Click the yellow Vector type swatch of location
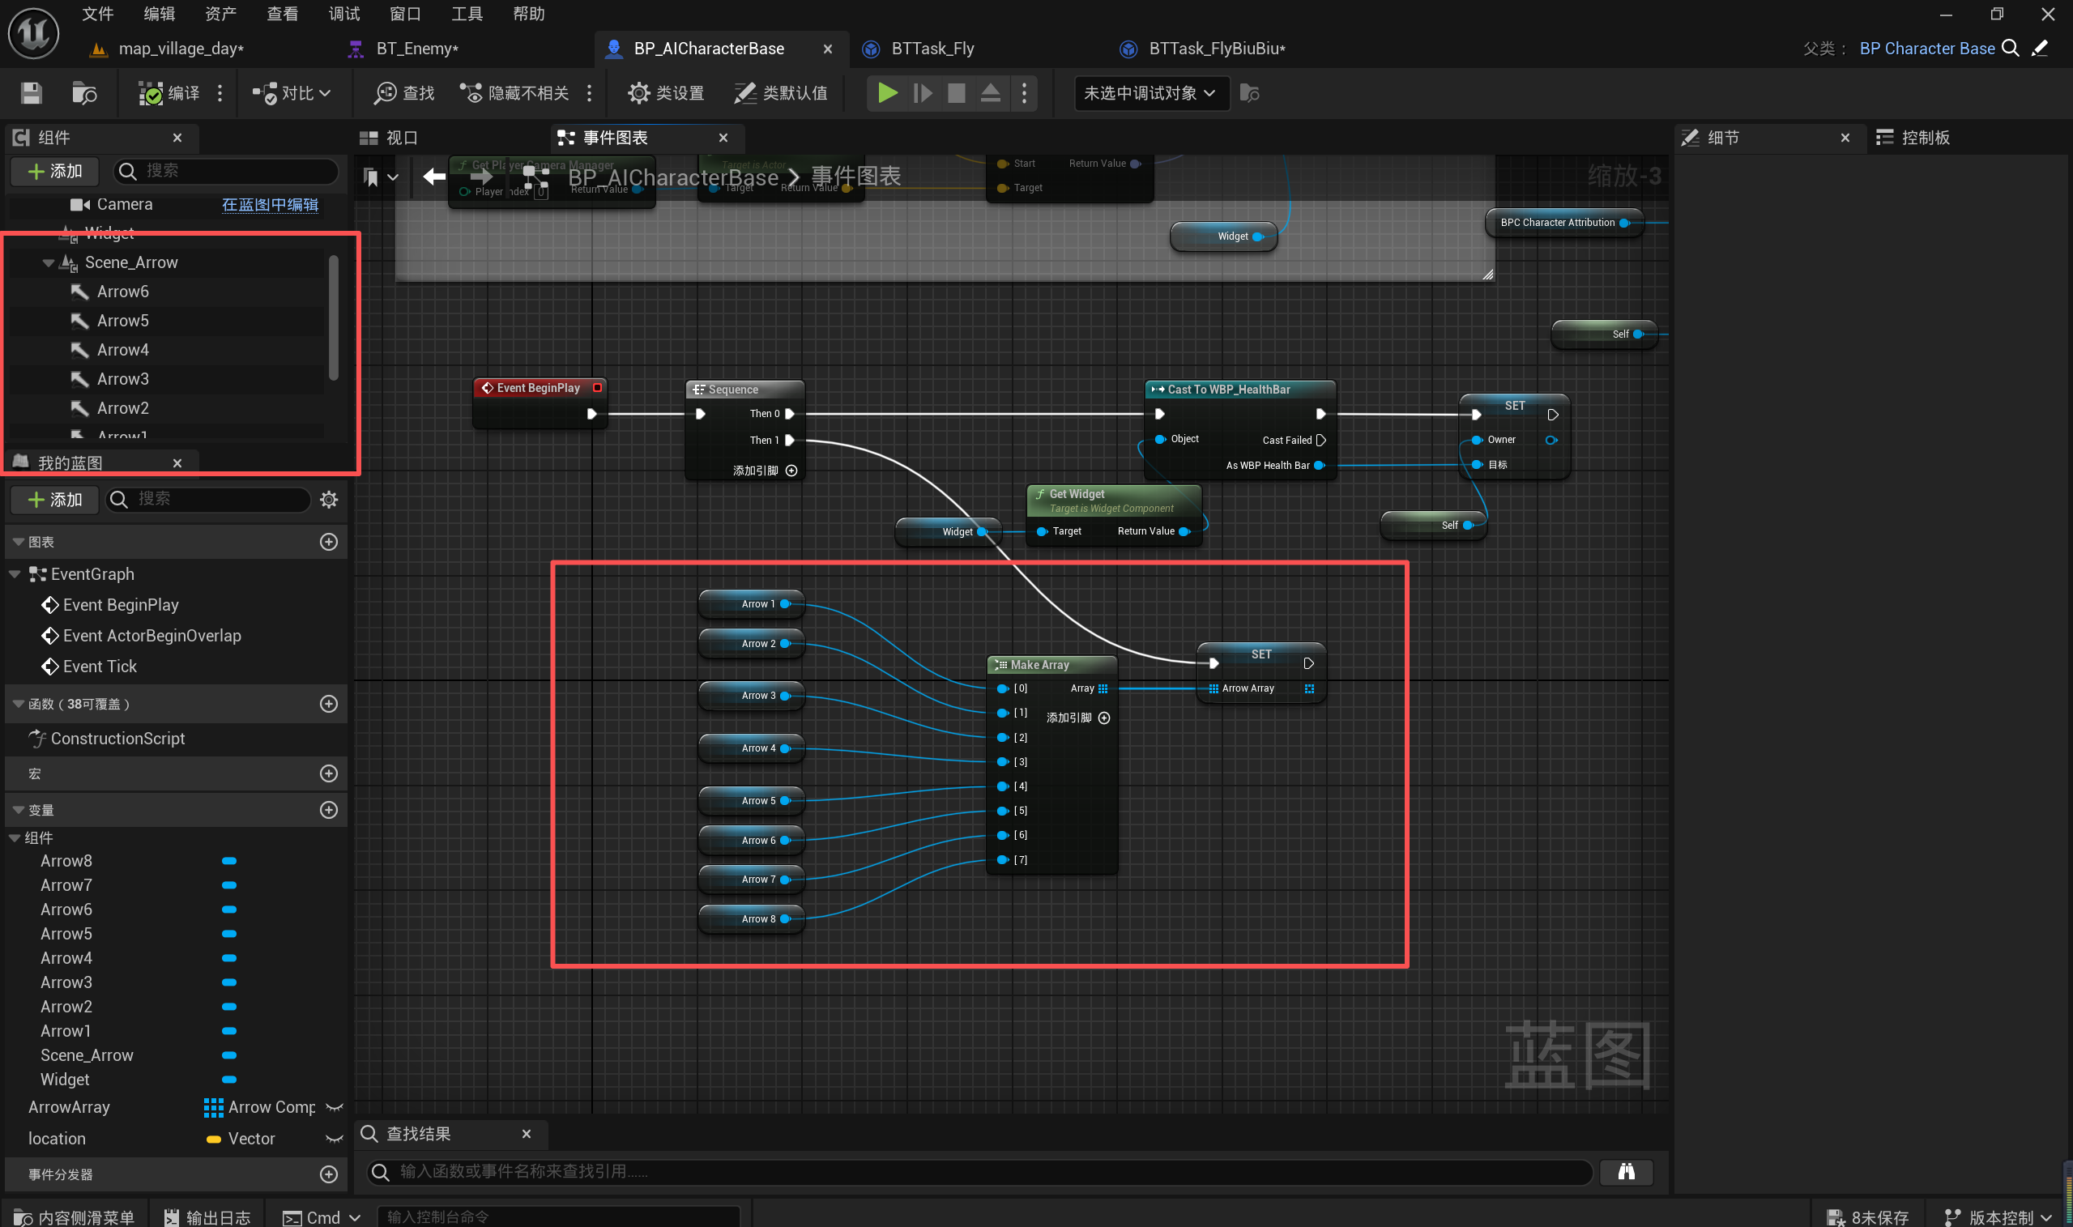This screenshot has height=1227, width=2073. tap(213, 1140)
